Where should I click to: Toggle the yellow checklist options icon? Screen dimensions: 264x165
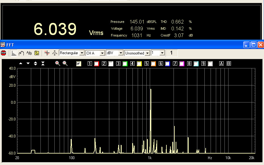(36, 53)
